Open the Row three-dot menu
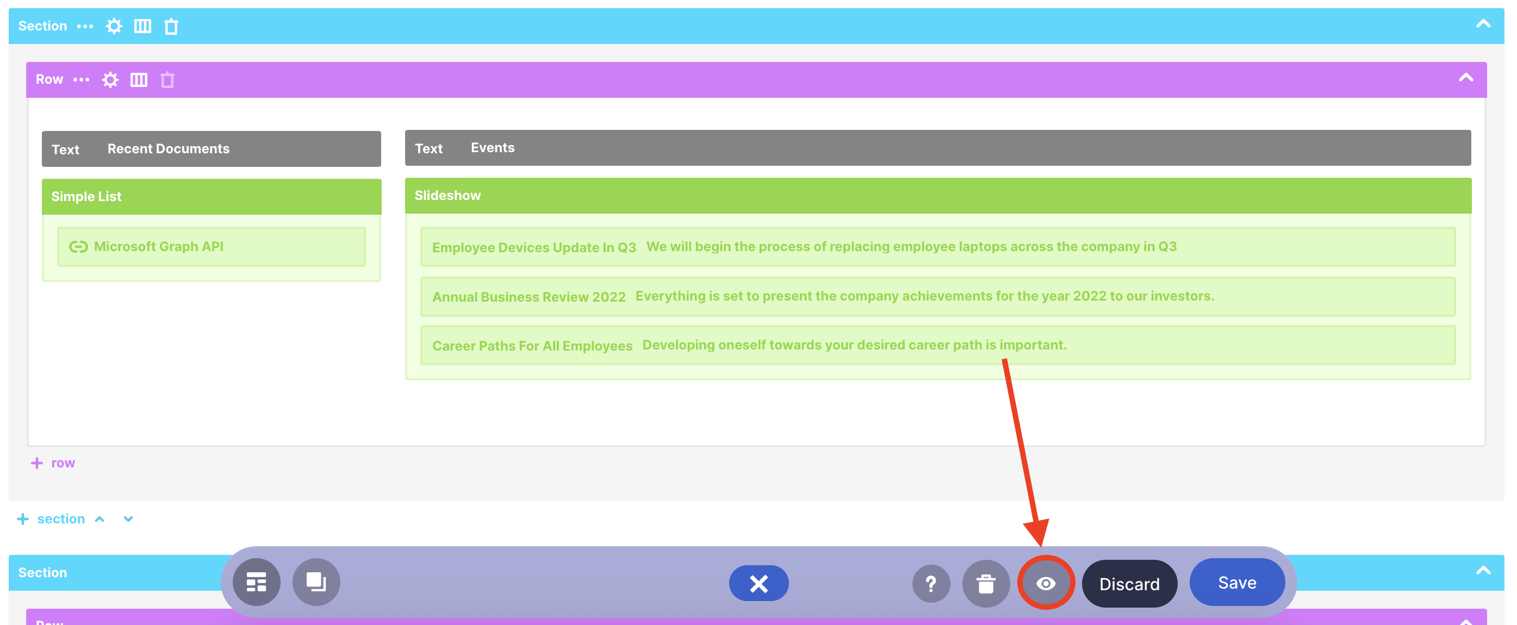This screenshot has width=1517, height=625. (x=81, y=79)
